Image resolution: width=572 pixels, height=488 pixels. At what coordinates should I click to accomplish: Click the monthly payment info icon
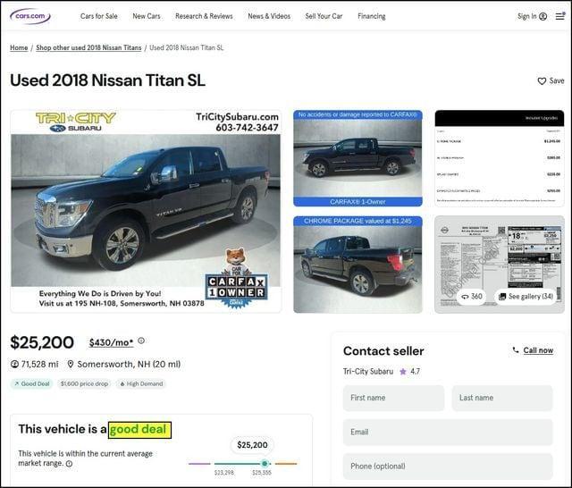click(x=141, y=341)
